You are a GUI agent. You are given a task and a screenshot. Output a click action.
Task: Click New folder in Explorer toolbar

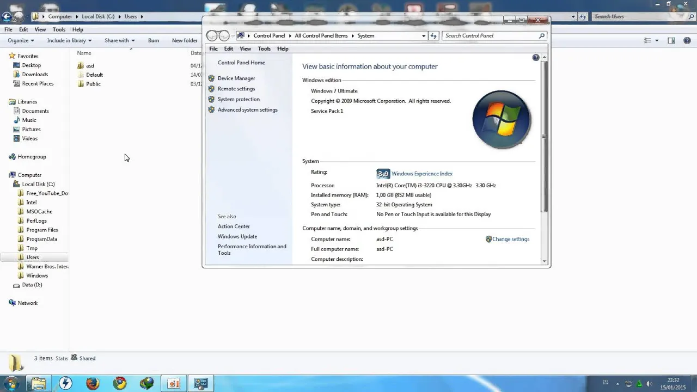point(185,40)
